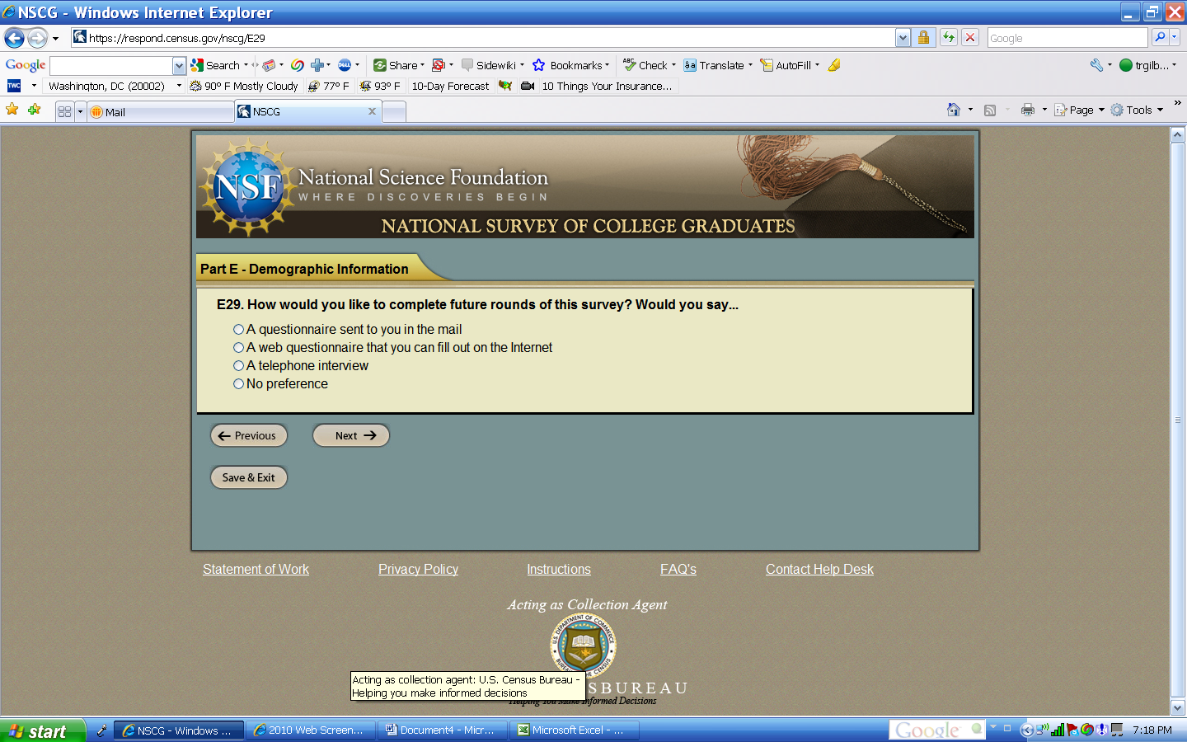The image size is (1187, 742).
Task: Open the Home page icon
Action: pos(954,110)
